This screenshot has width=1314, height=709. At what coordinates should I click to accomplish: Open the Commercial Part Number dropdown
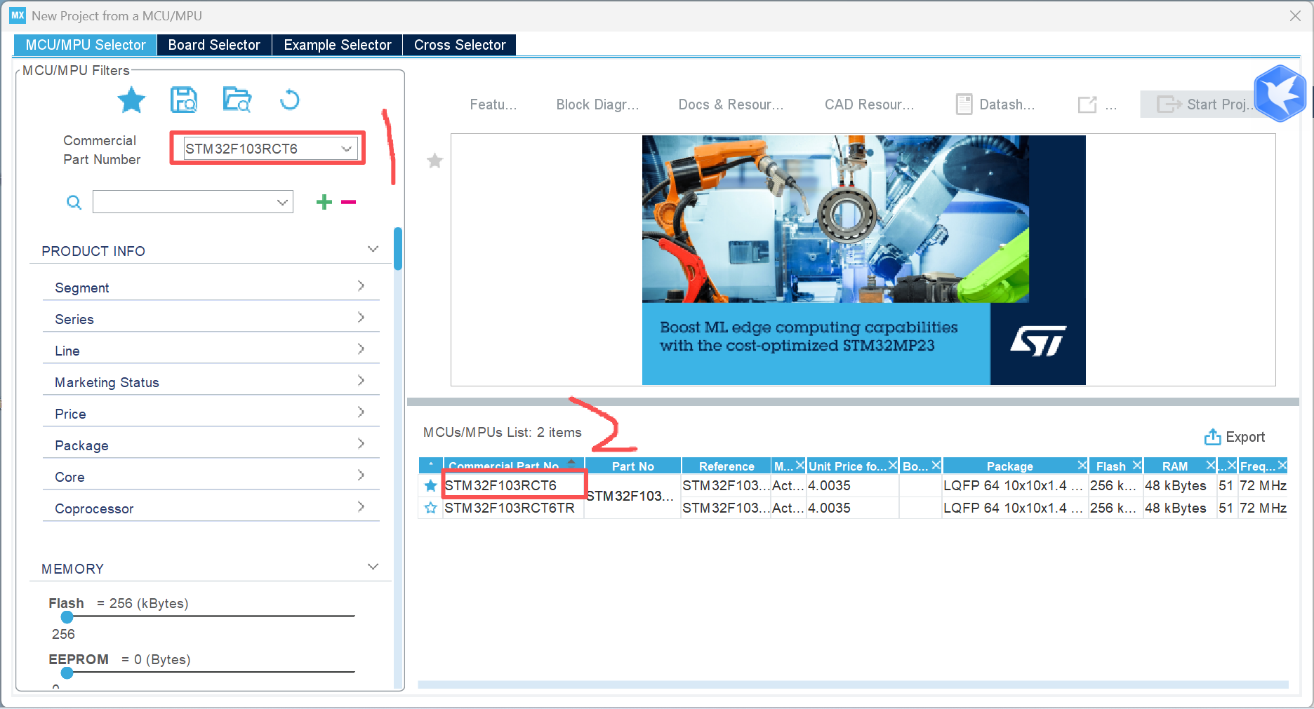point(346,149)
